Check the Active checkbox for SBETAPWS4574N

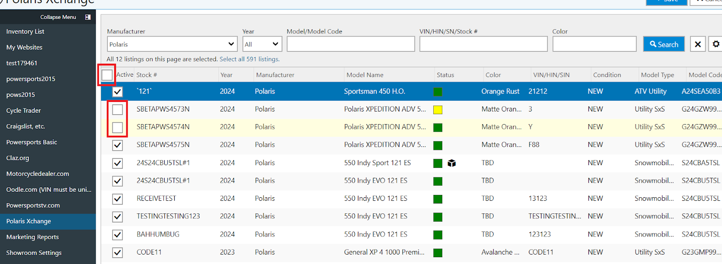(117, 127)
